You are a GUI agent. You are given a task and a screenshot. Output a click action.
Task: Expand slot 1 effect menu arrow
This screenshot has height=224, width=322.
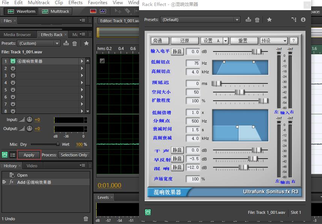point(82,61)
